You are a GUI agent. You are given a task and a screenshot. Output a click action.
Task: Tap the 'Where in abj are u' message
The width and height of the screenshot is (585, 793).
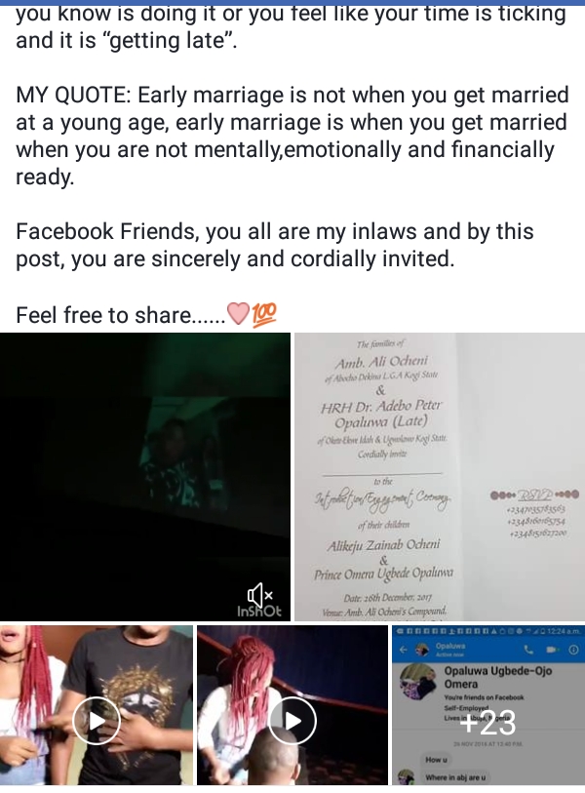(x=455, y=777)
